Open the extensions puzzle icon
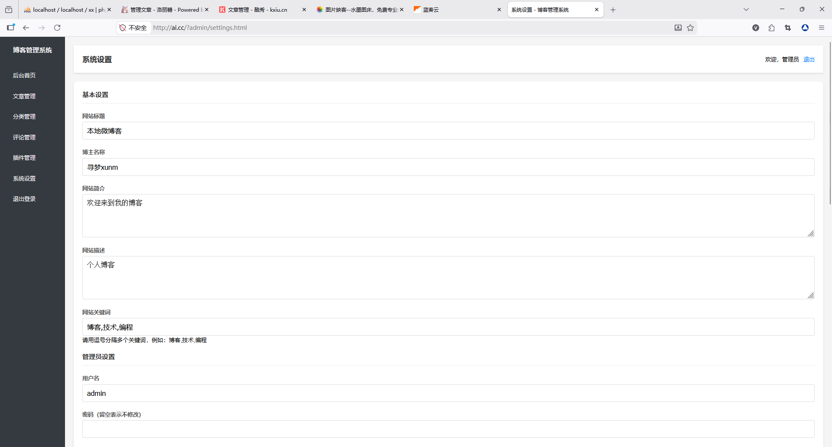The image size is (832, 447). tap(771, 28)
